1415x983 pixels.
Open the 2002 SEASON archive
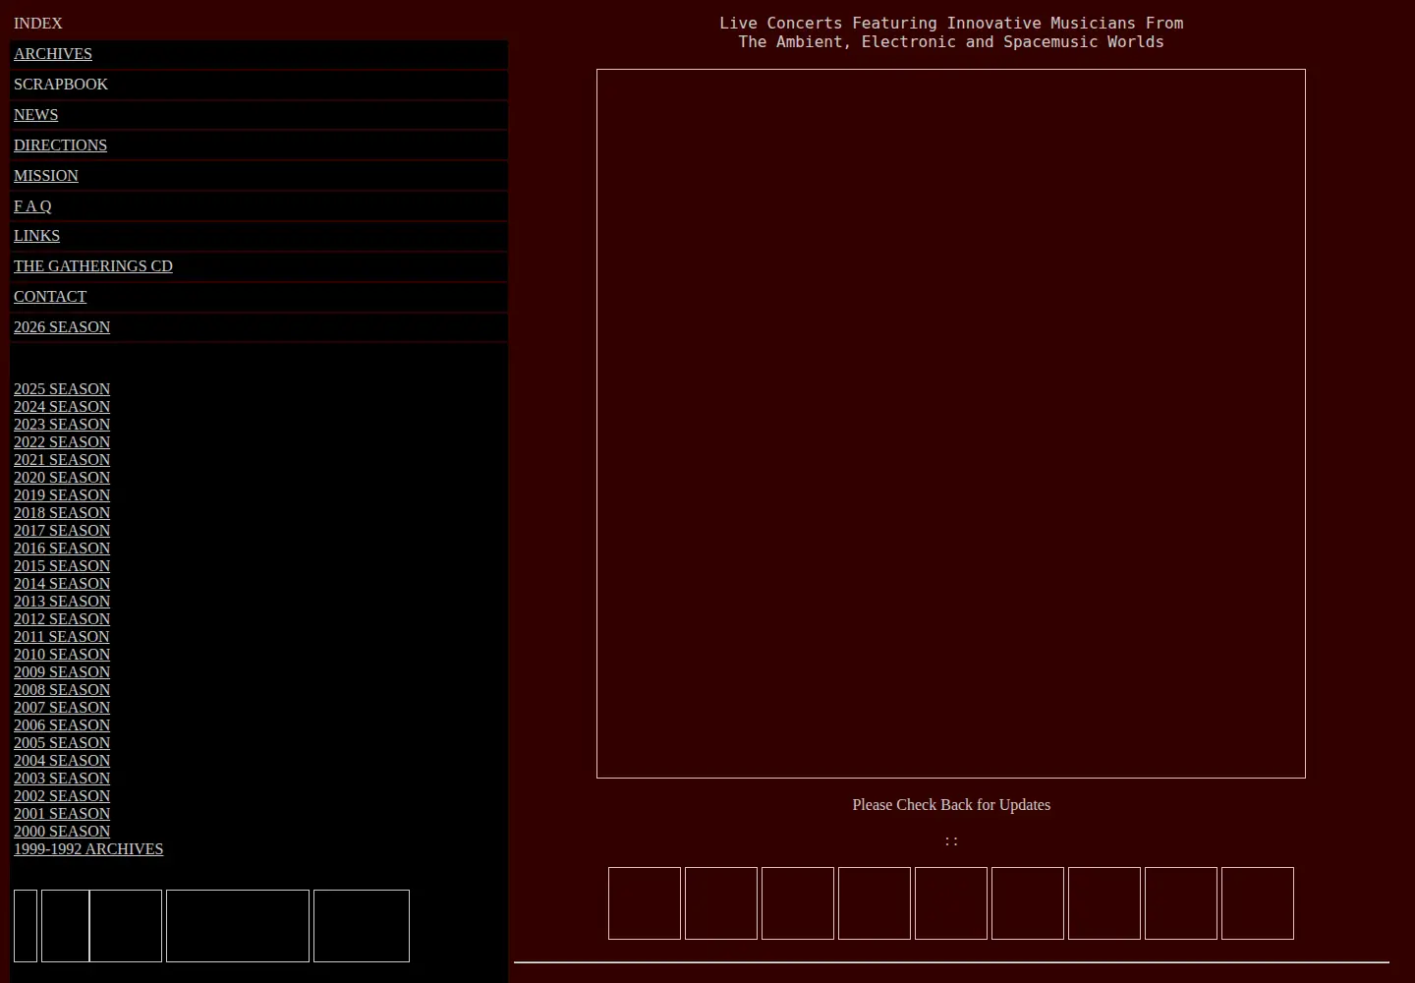(x=62, y=796)
